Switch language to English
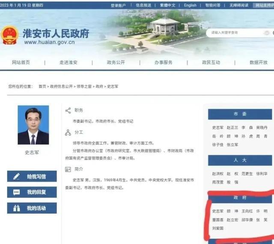This screenshot has height=244, width=274. [x=190, y=6]
